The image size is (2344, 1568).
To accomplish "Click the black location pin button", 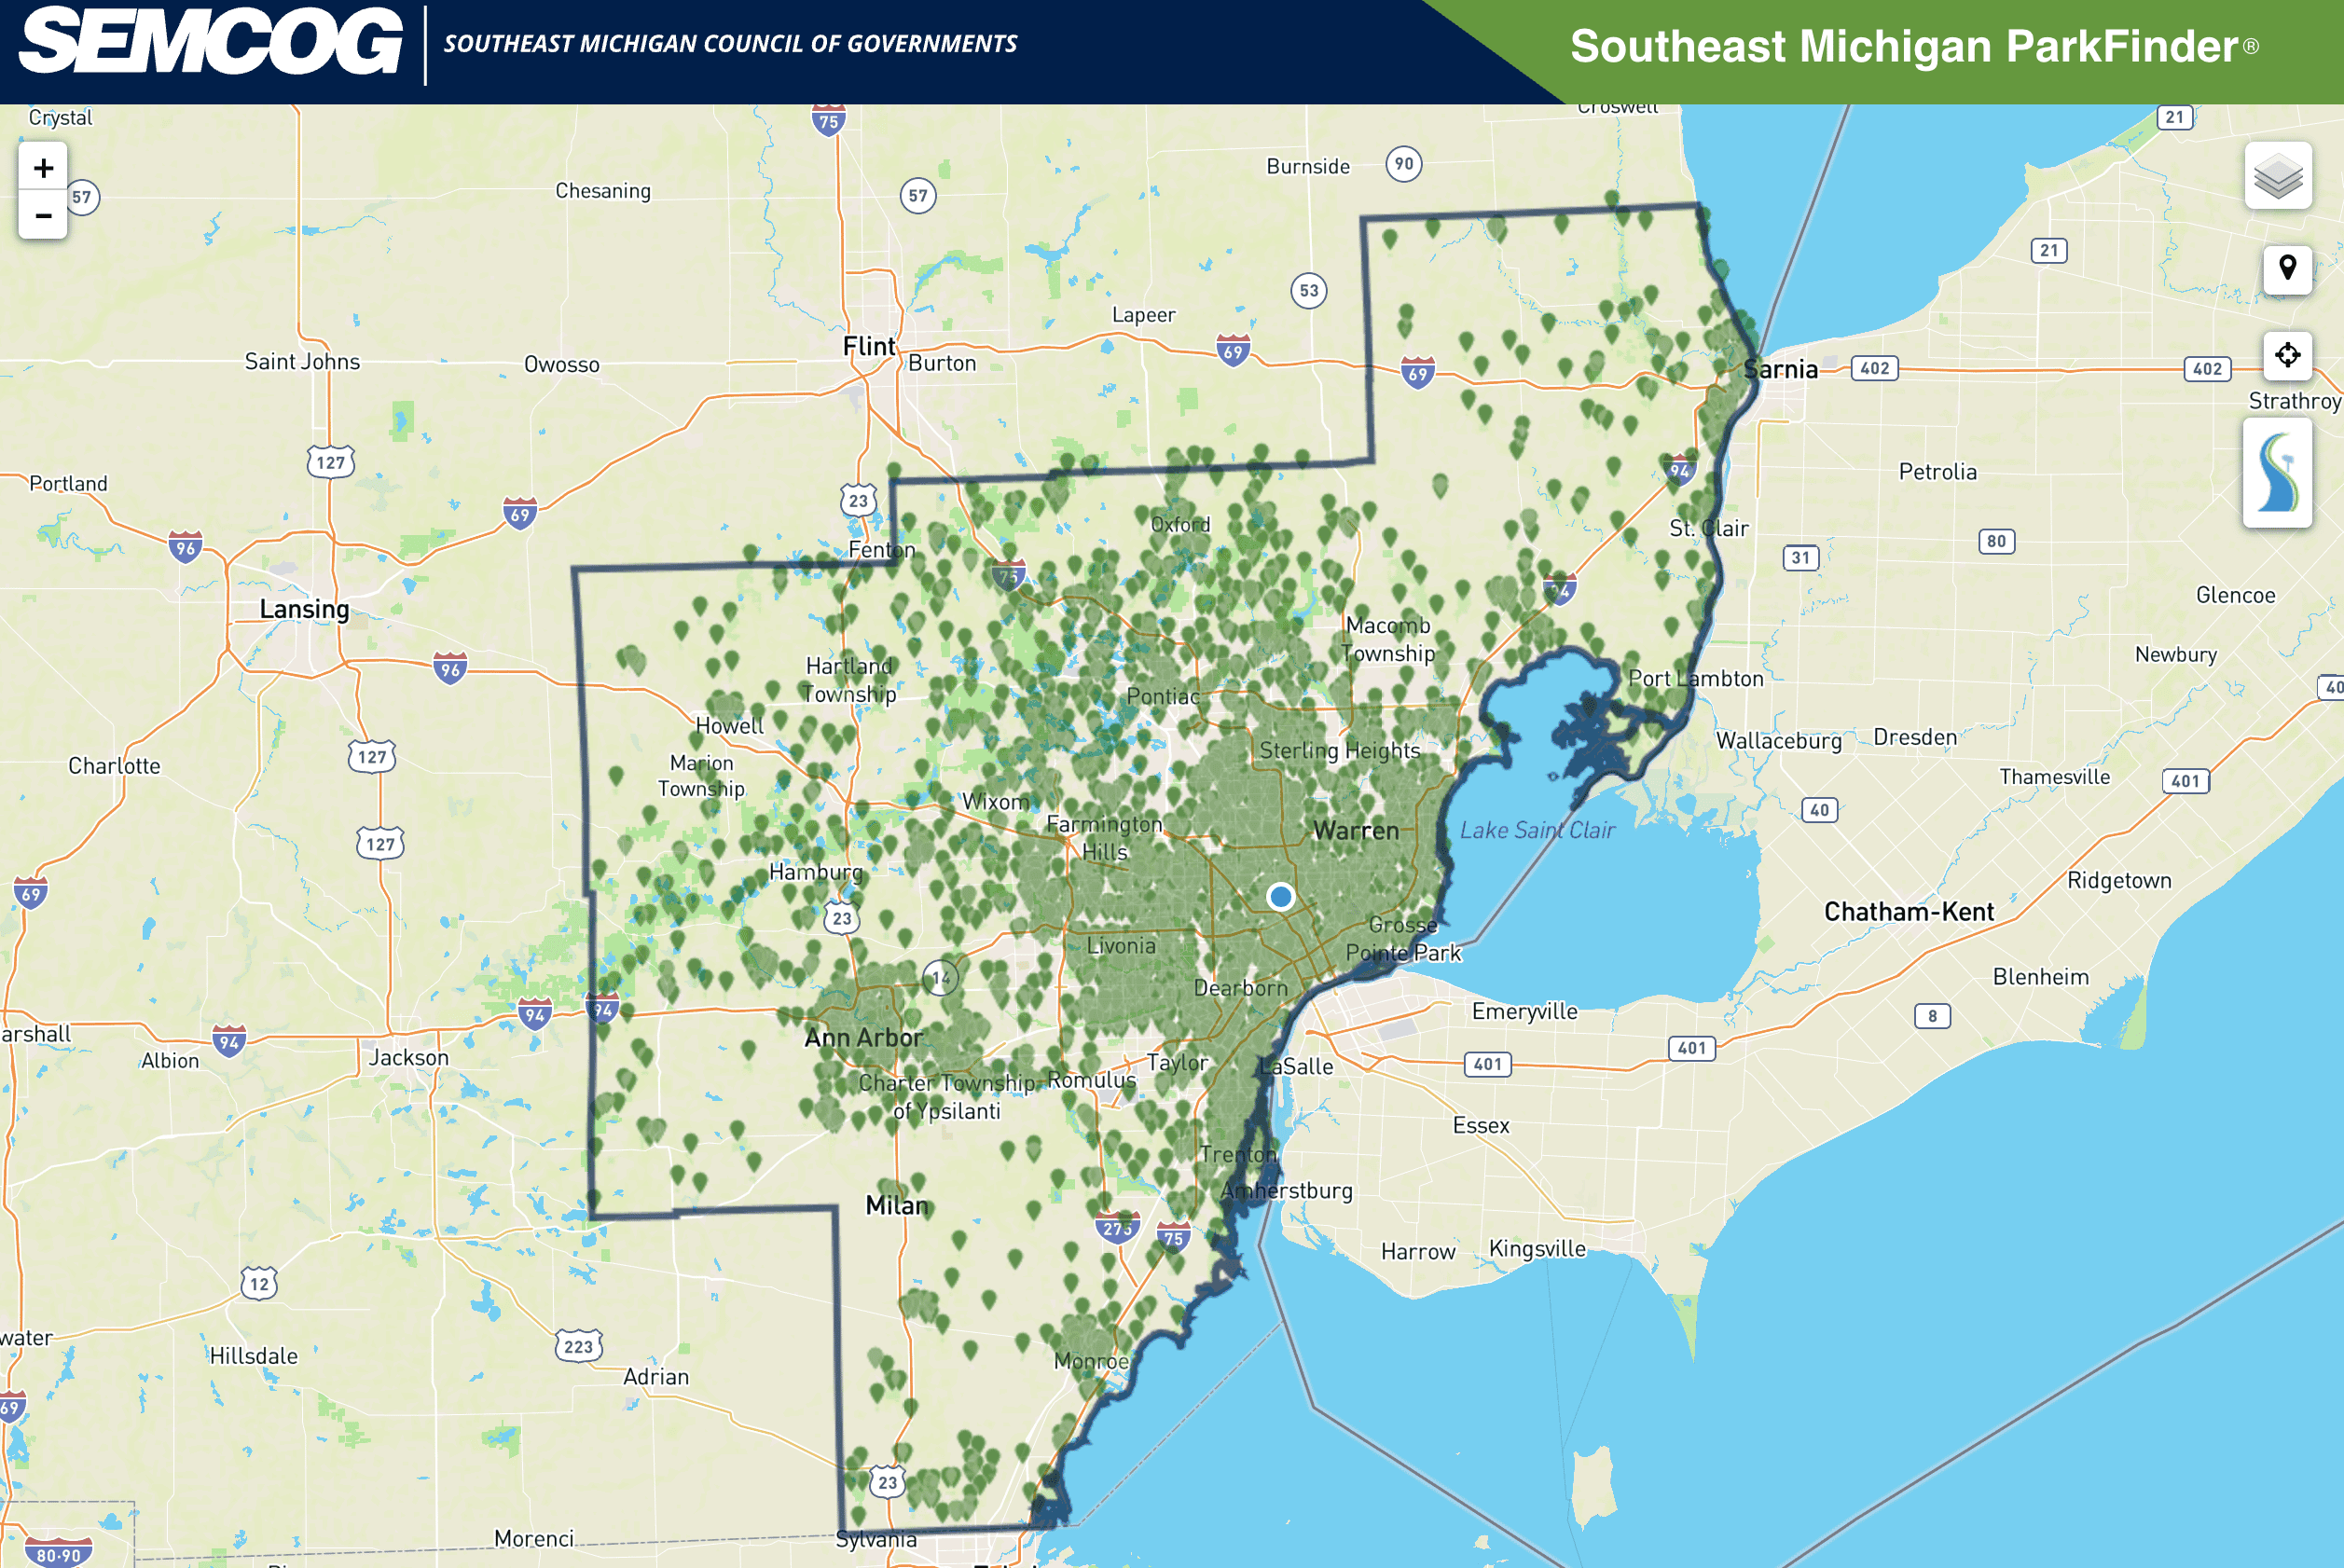I will click(2286, 269).
